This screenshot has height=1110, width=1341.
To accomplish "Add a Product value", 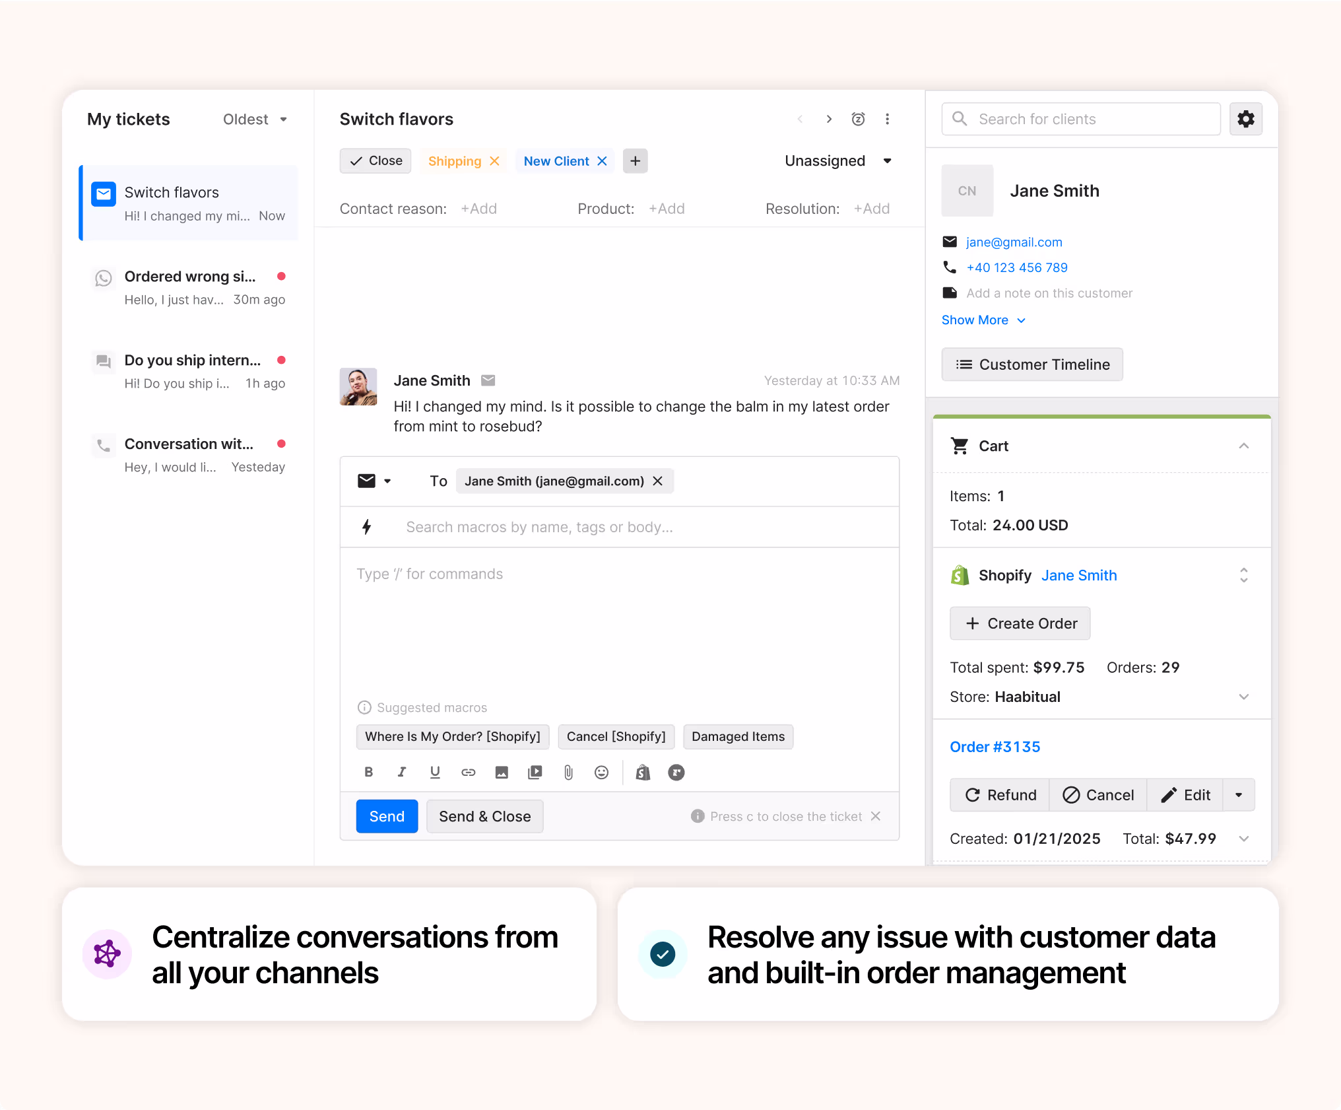I will [667, 209].
